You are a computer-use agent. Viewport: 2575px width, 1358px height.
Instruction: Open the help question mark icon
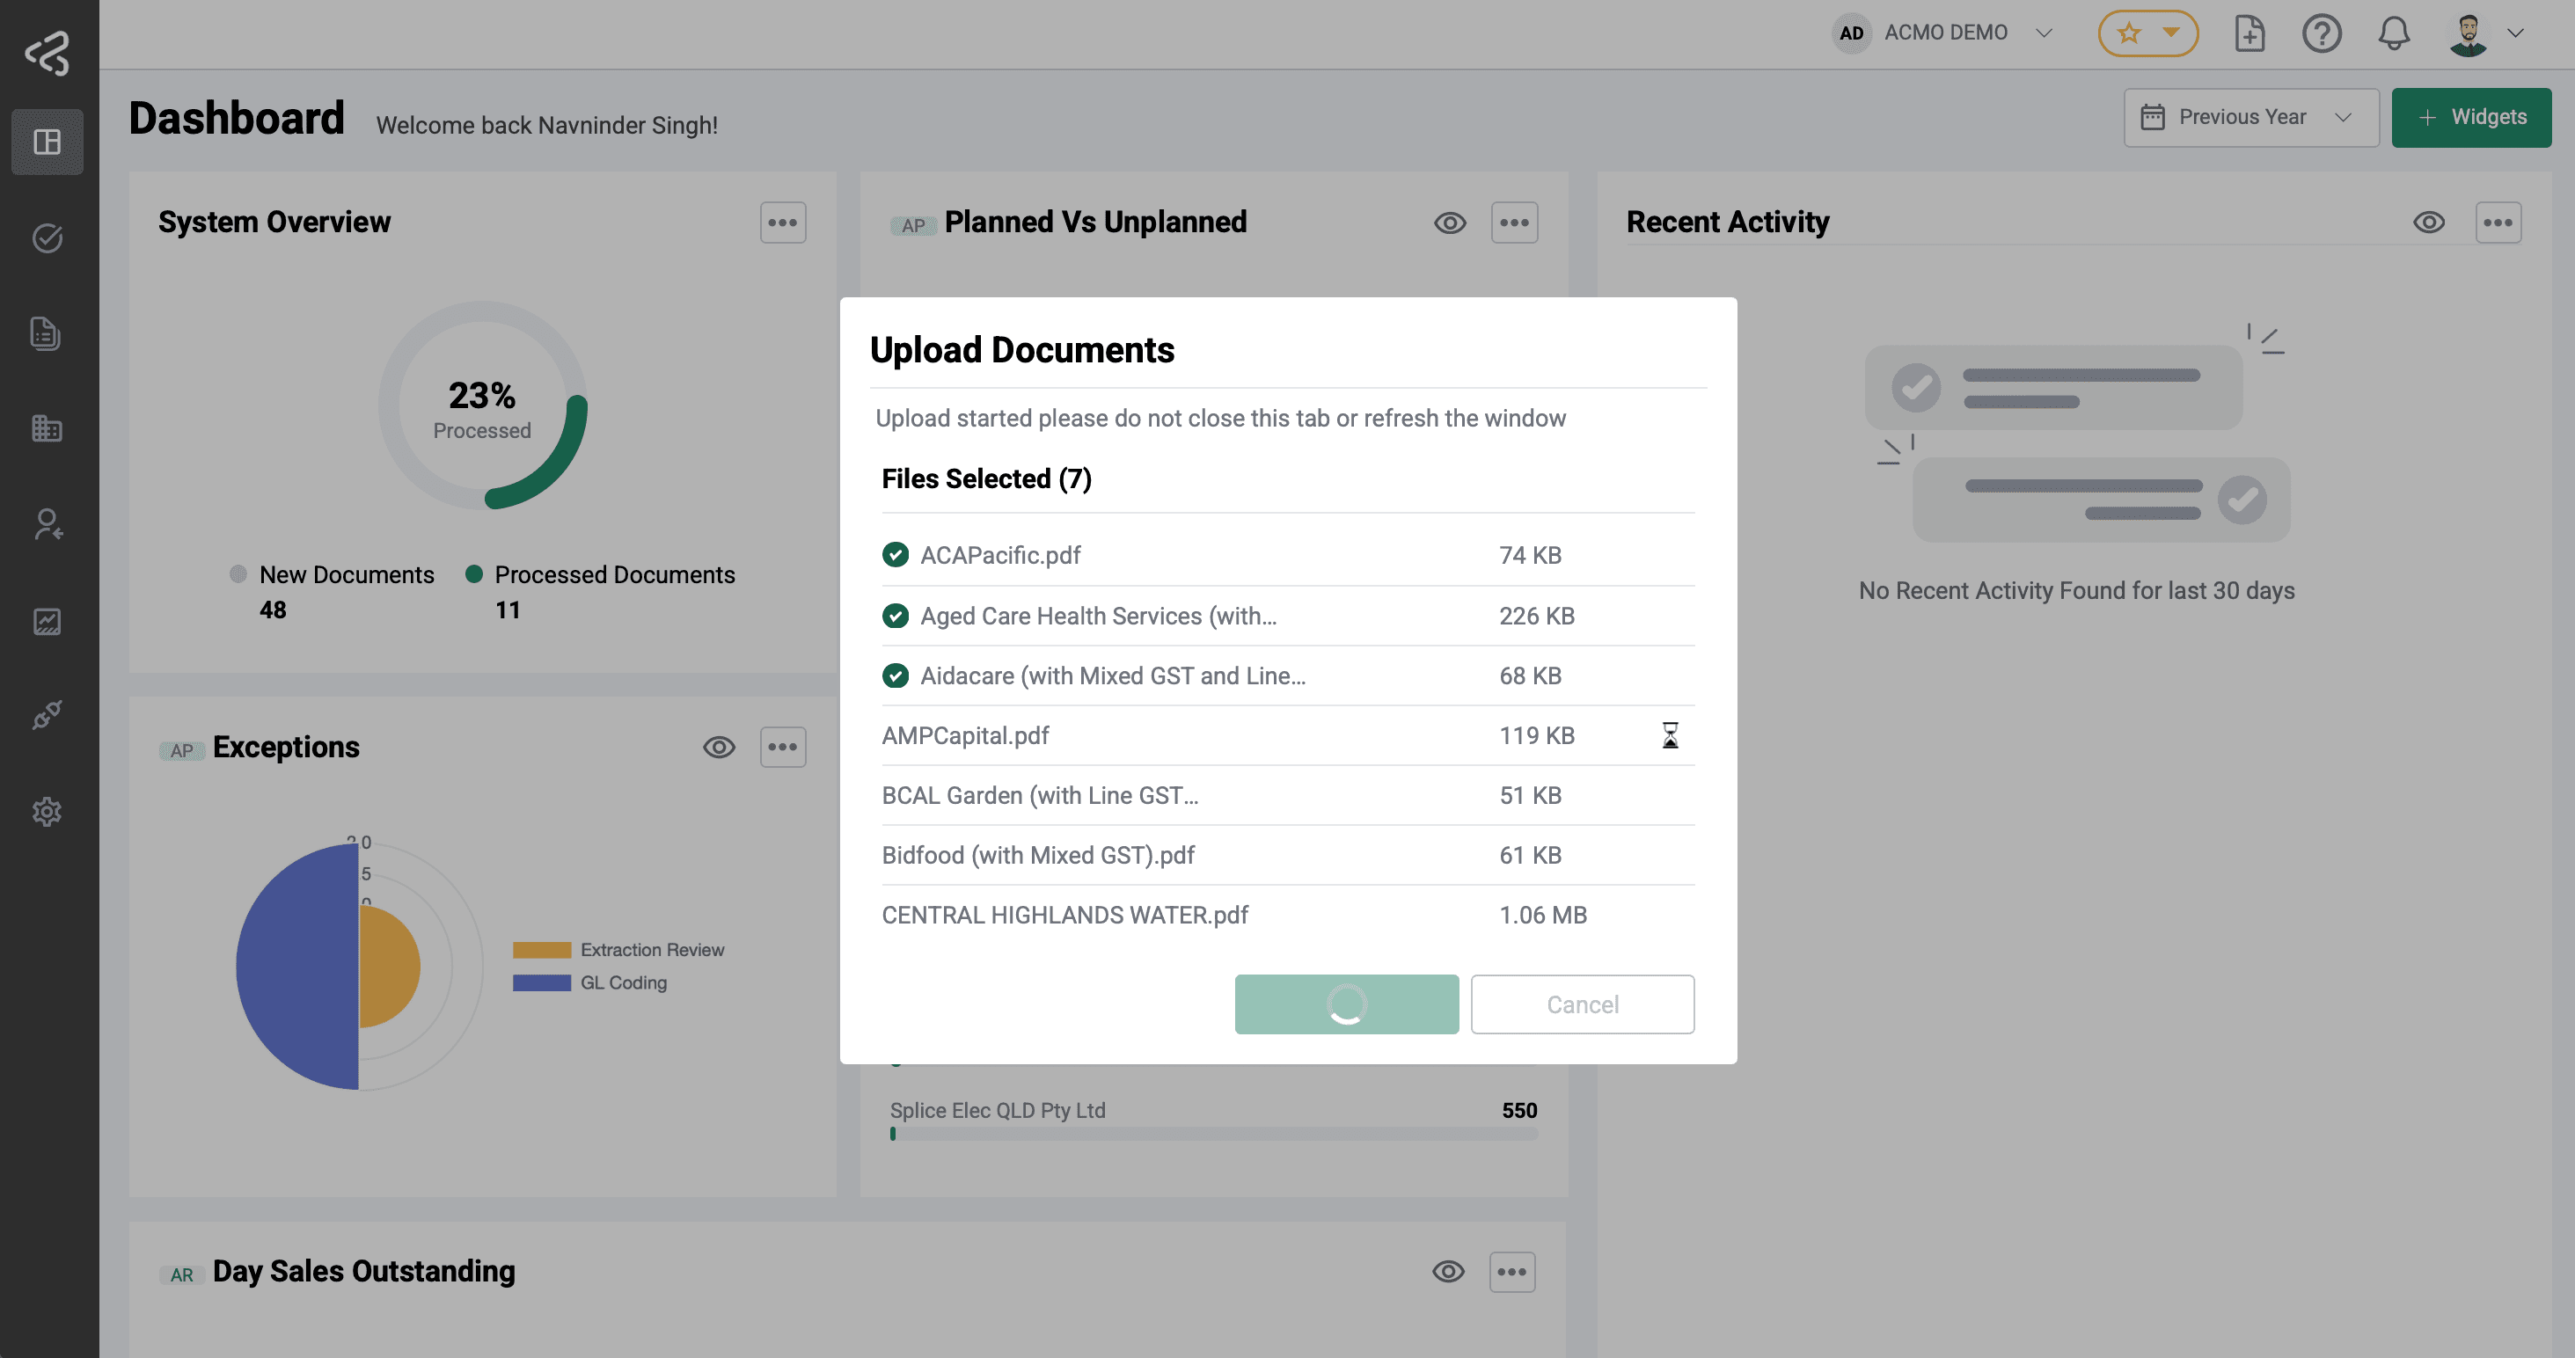2323,33
